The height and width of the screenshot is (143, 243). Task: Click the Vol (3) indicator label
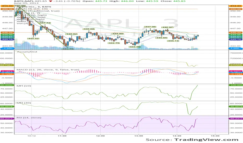(22, 23)
